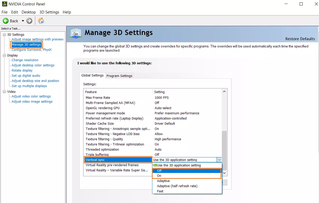Select Adjust image settings with preview
The height and width of the screenshot is (203, 319).
37,39
